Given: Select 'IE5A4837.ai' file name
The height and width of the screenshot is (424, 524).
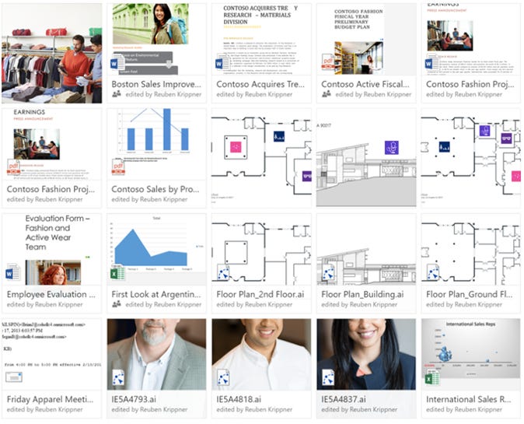Looking at the screenshot, I should (344, 399).
